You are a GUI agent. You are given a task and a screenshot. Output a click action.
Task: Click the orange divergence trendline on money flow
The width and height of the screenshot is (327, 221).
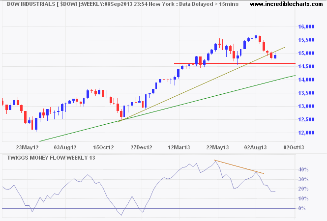[239, 167]
